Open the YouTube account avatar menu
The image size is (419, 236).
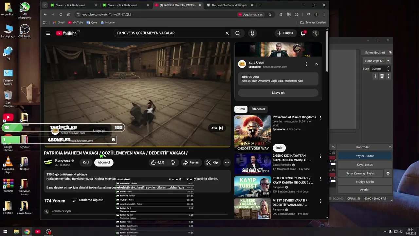(315, 33)
